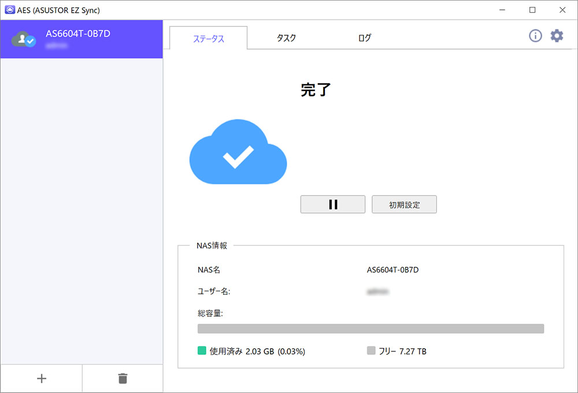578x393 pixels.
Task: Switch to the ステータス tab
Action: (209, 38)
